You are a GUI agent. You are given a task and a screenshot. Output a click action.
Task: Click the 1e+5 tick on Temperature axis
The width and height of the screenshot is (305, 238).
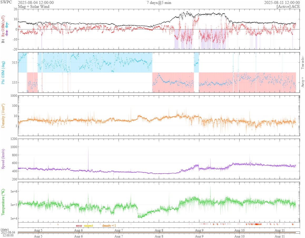pyautogui.click(x=14, y=205)
